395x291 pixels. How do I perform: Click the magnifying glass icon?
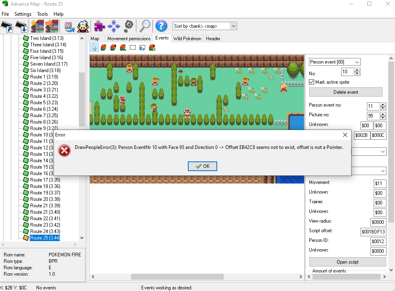click(144, 26)
